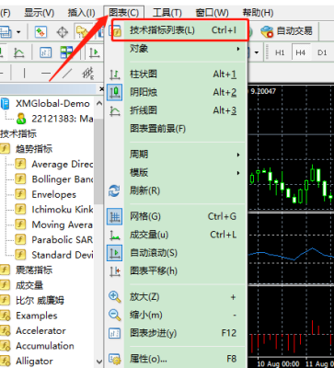Viewport: 334px width, 368px height.
Task: Select the vertical line drawing tool
Action: [24, 73]
